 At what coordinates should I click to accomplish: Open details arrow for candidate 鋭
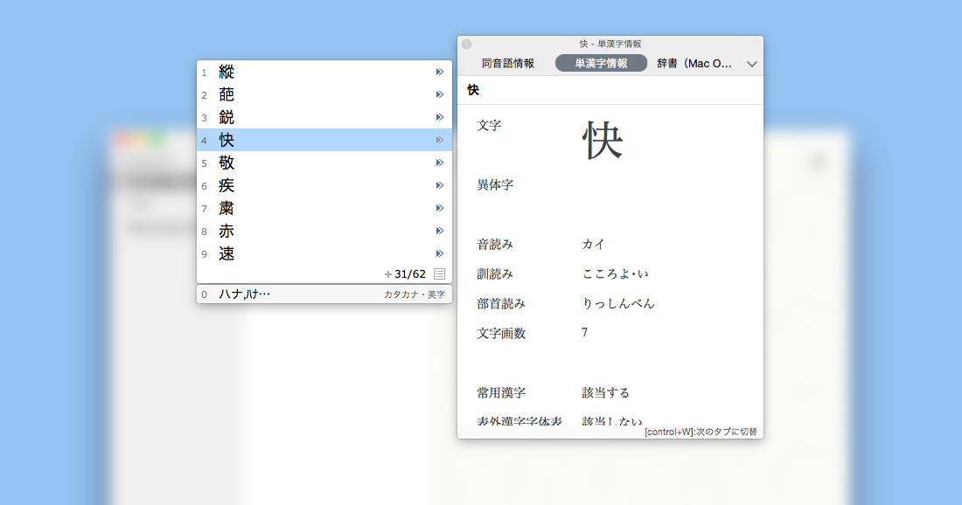coord(440,117)
